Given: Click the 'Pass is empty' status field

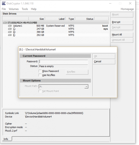Looking at the screenshot, I should [x=63, y=66].
